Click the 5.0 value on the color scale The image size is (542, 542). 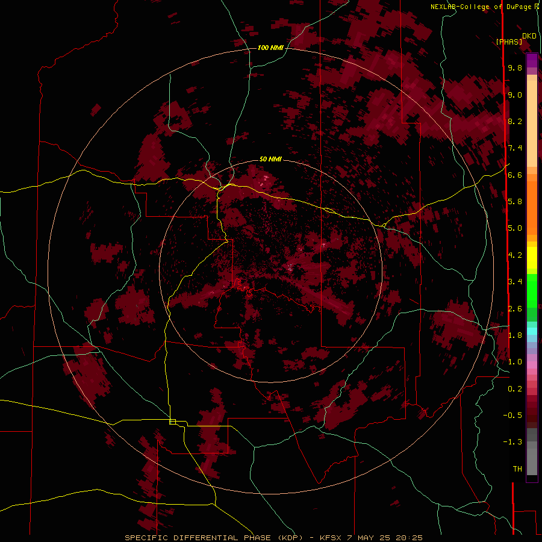[x=515, y=228]
